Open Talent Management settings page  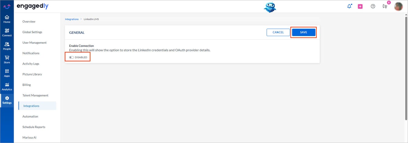35,95
